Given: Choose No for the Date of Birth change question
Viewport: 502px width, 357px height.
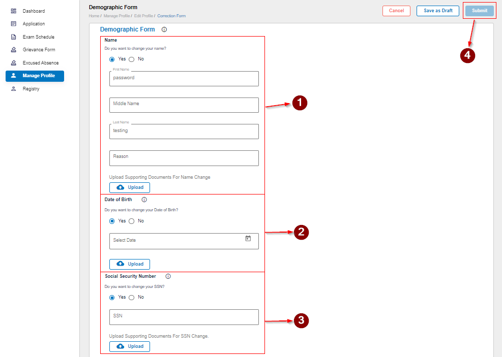Looking at the screenshot, I should [x=131, y=220].
